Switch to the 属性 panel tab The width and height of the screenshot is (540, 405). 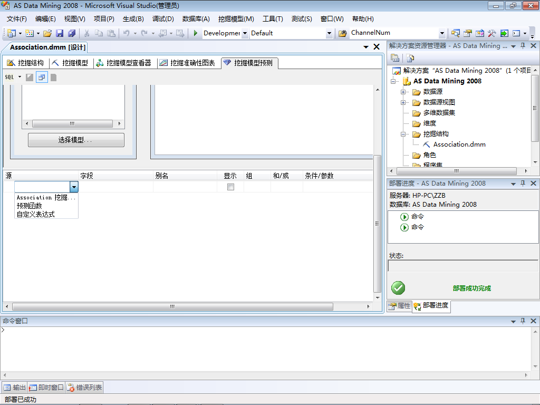click(x=400, y=305)
